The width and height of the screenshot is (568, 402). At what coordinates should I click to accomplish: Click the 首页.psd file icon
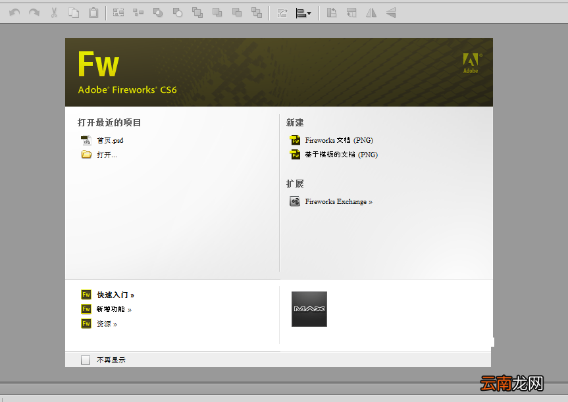coord(86,140)
